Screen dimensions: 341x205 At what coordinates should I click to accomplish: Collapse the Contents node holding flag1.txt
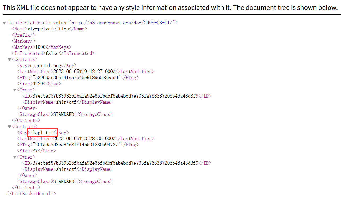click(x=10, y=127)
